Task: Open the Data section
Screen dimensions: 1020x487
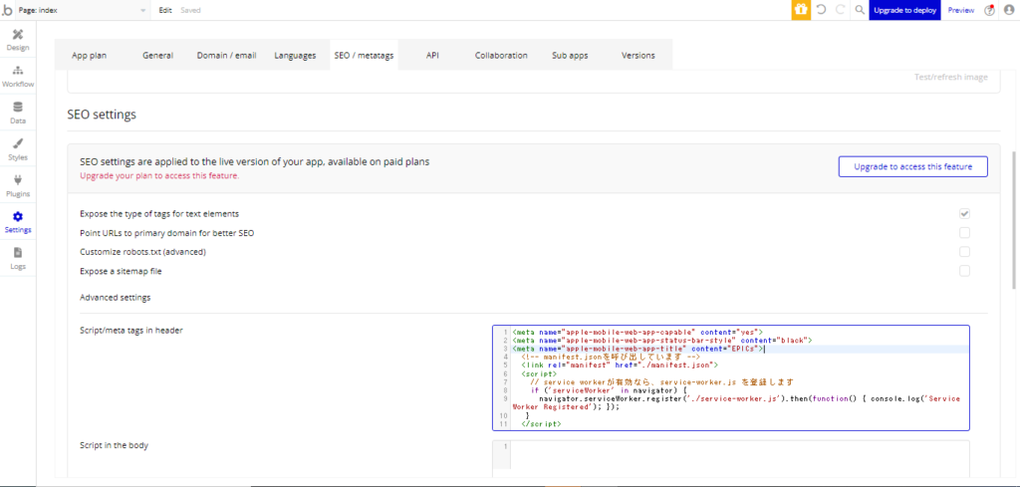Action: 18,114
